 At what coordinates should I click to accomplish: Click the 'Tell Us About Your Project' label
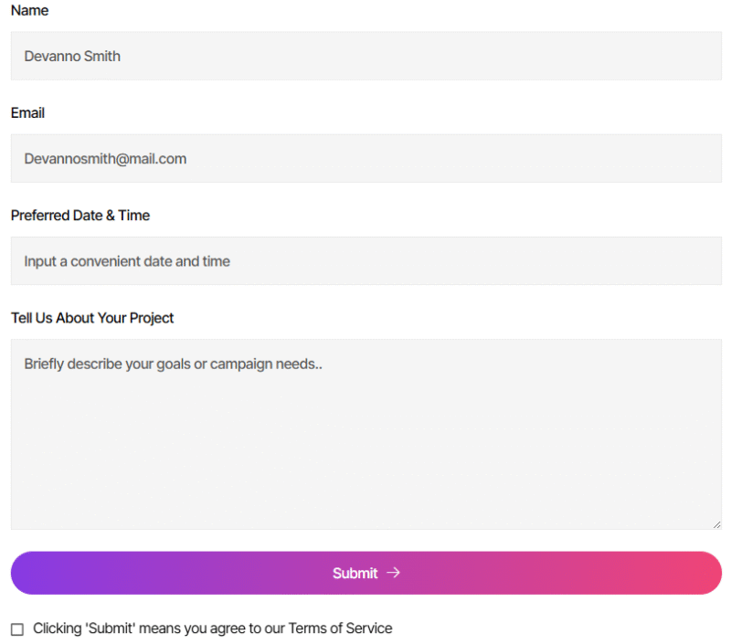pyautogui.click(x=92, y=318)
